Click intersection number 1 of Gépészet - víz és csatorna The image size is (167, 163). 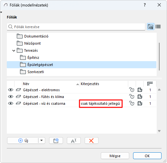[150, 103]
